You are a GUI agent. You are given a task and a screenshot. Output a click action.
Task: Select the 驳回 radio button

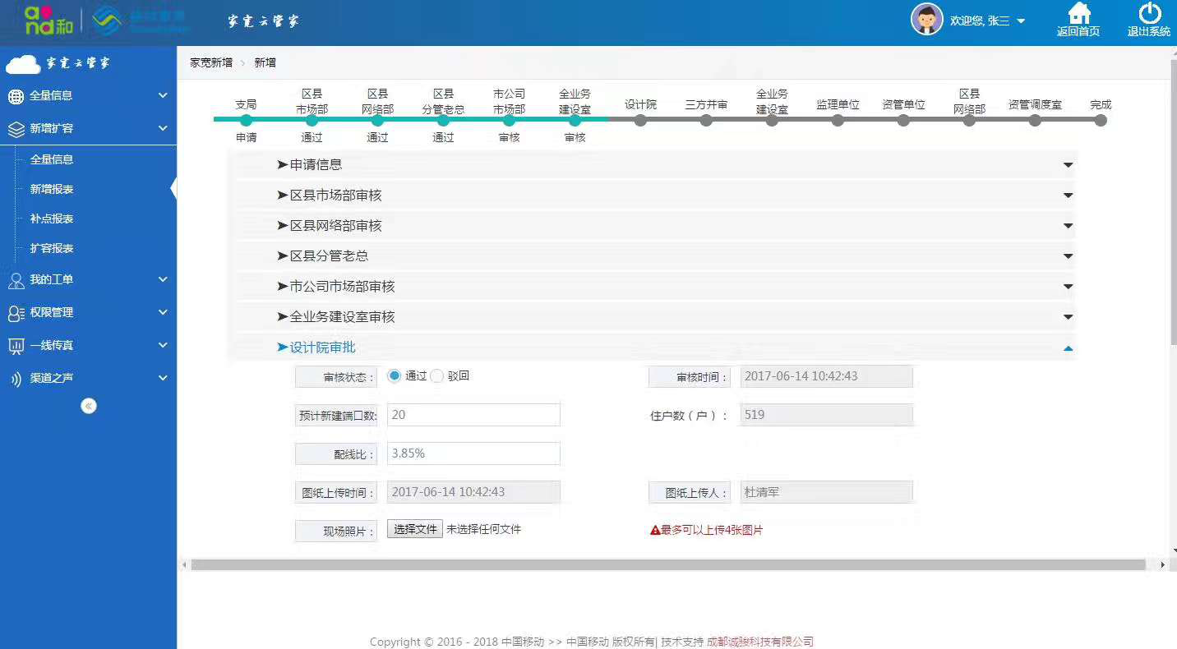coord(437,376)
